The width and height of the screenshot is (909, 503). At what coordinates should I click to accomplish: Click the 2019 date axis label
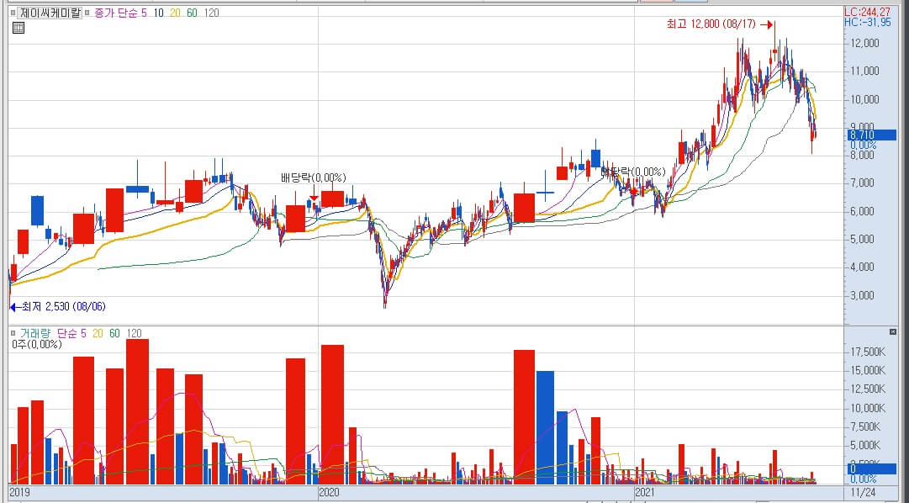pyautogui.click(x=20, y=492)
